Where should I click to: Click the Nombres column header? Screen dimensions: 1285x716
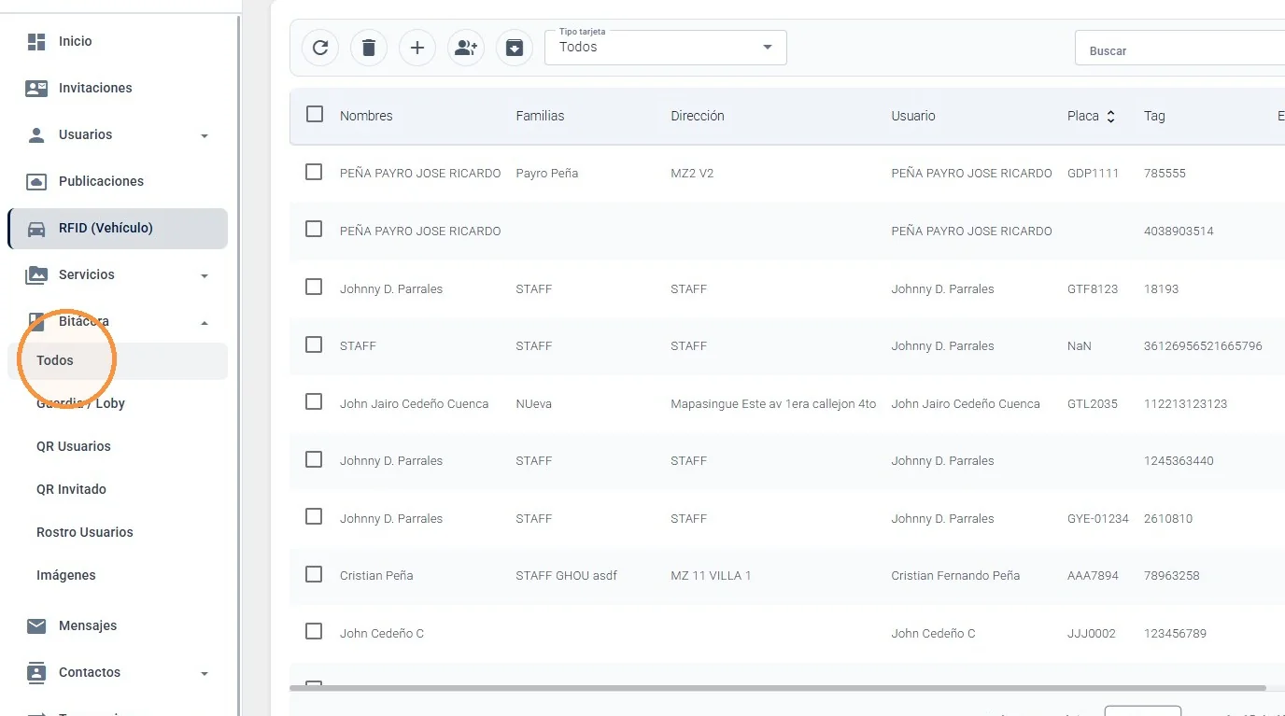(366, 117)
